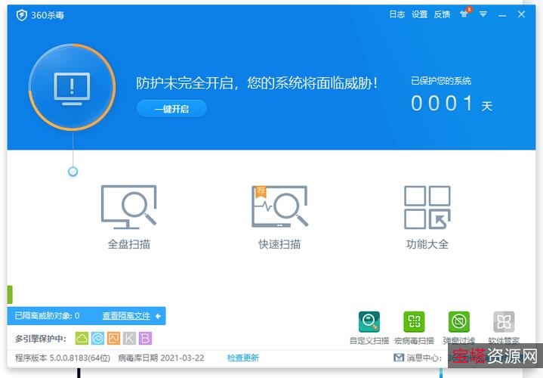Click the 防护未完全开启 warning headline
543x378 pixels.
pos(257,83)
